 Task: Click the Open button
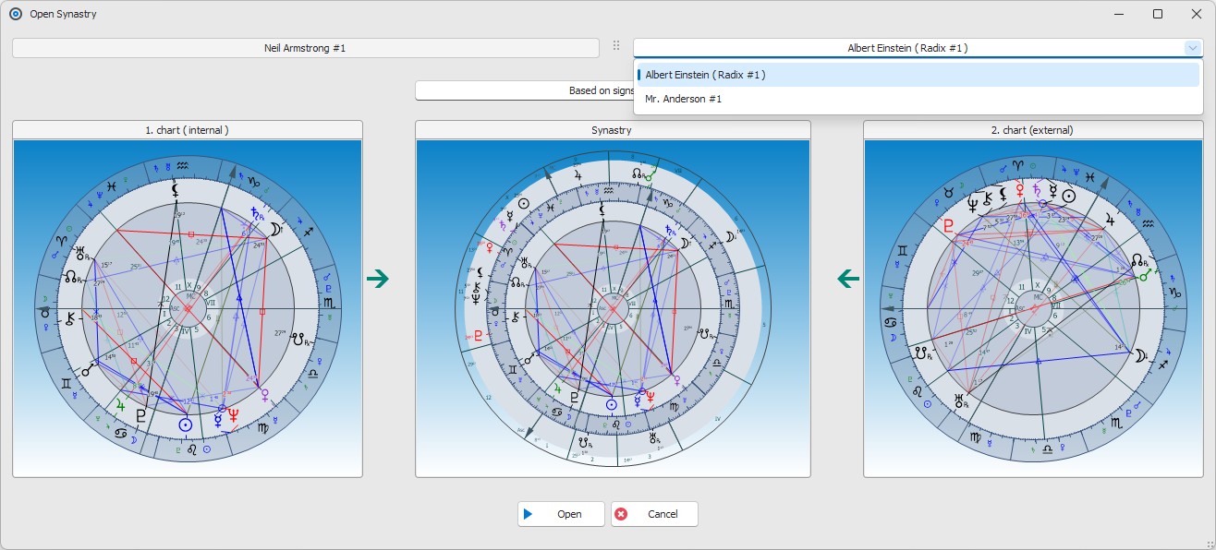tap(561, 514)
